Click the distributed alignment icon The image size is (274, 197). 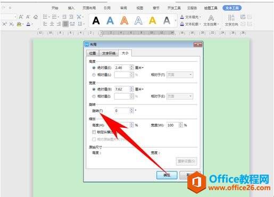click(x=72, y=24)
